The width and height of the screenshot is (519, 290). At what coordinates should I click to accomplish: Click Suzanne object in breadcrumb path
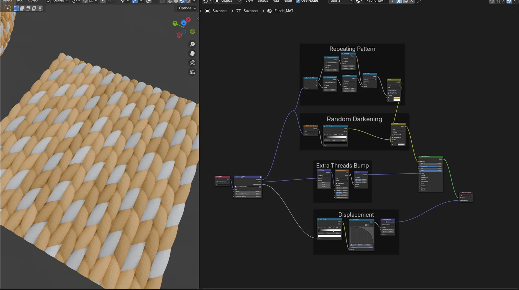pos(219,11)
